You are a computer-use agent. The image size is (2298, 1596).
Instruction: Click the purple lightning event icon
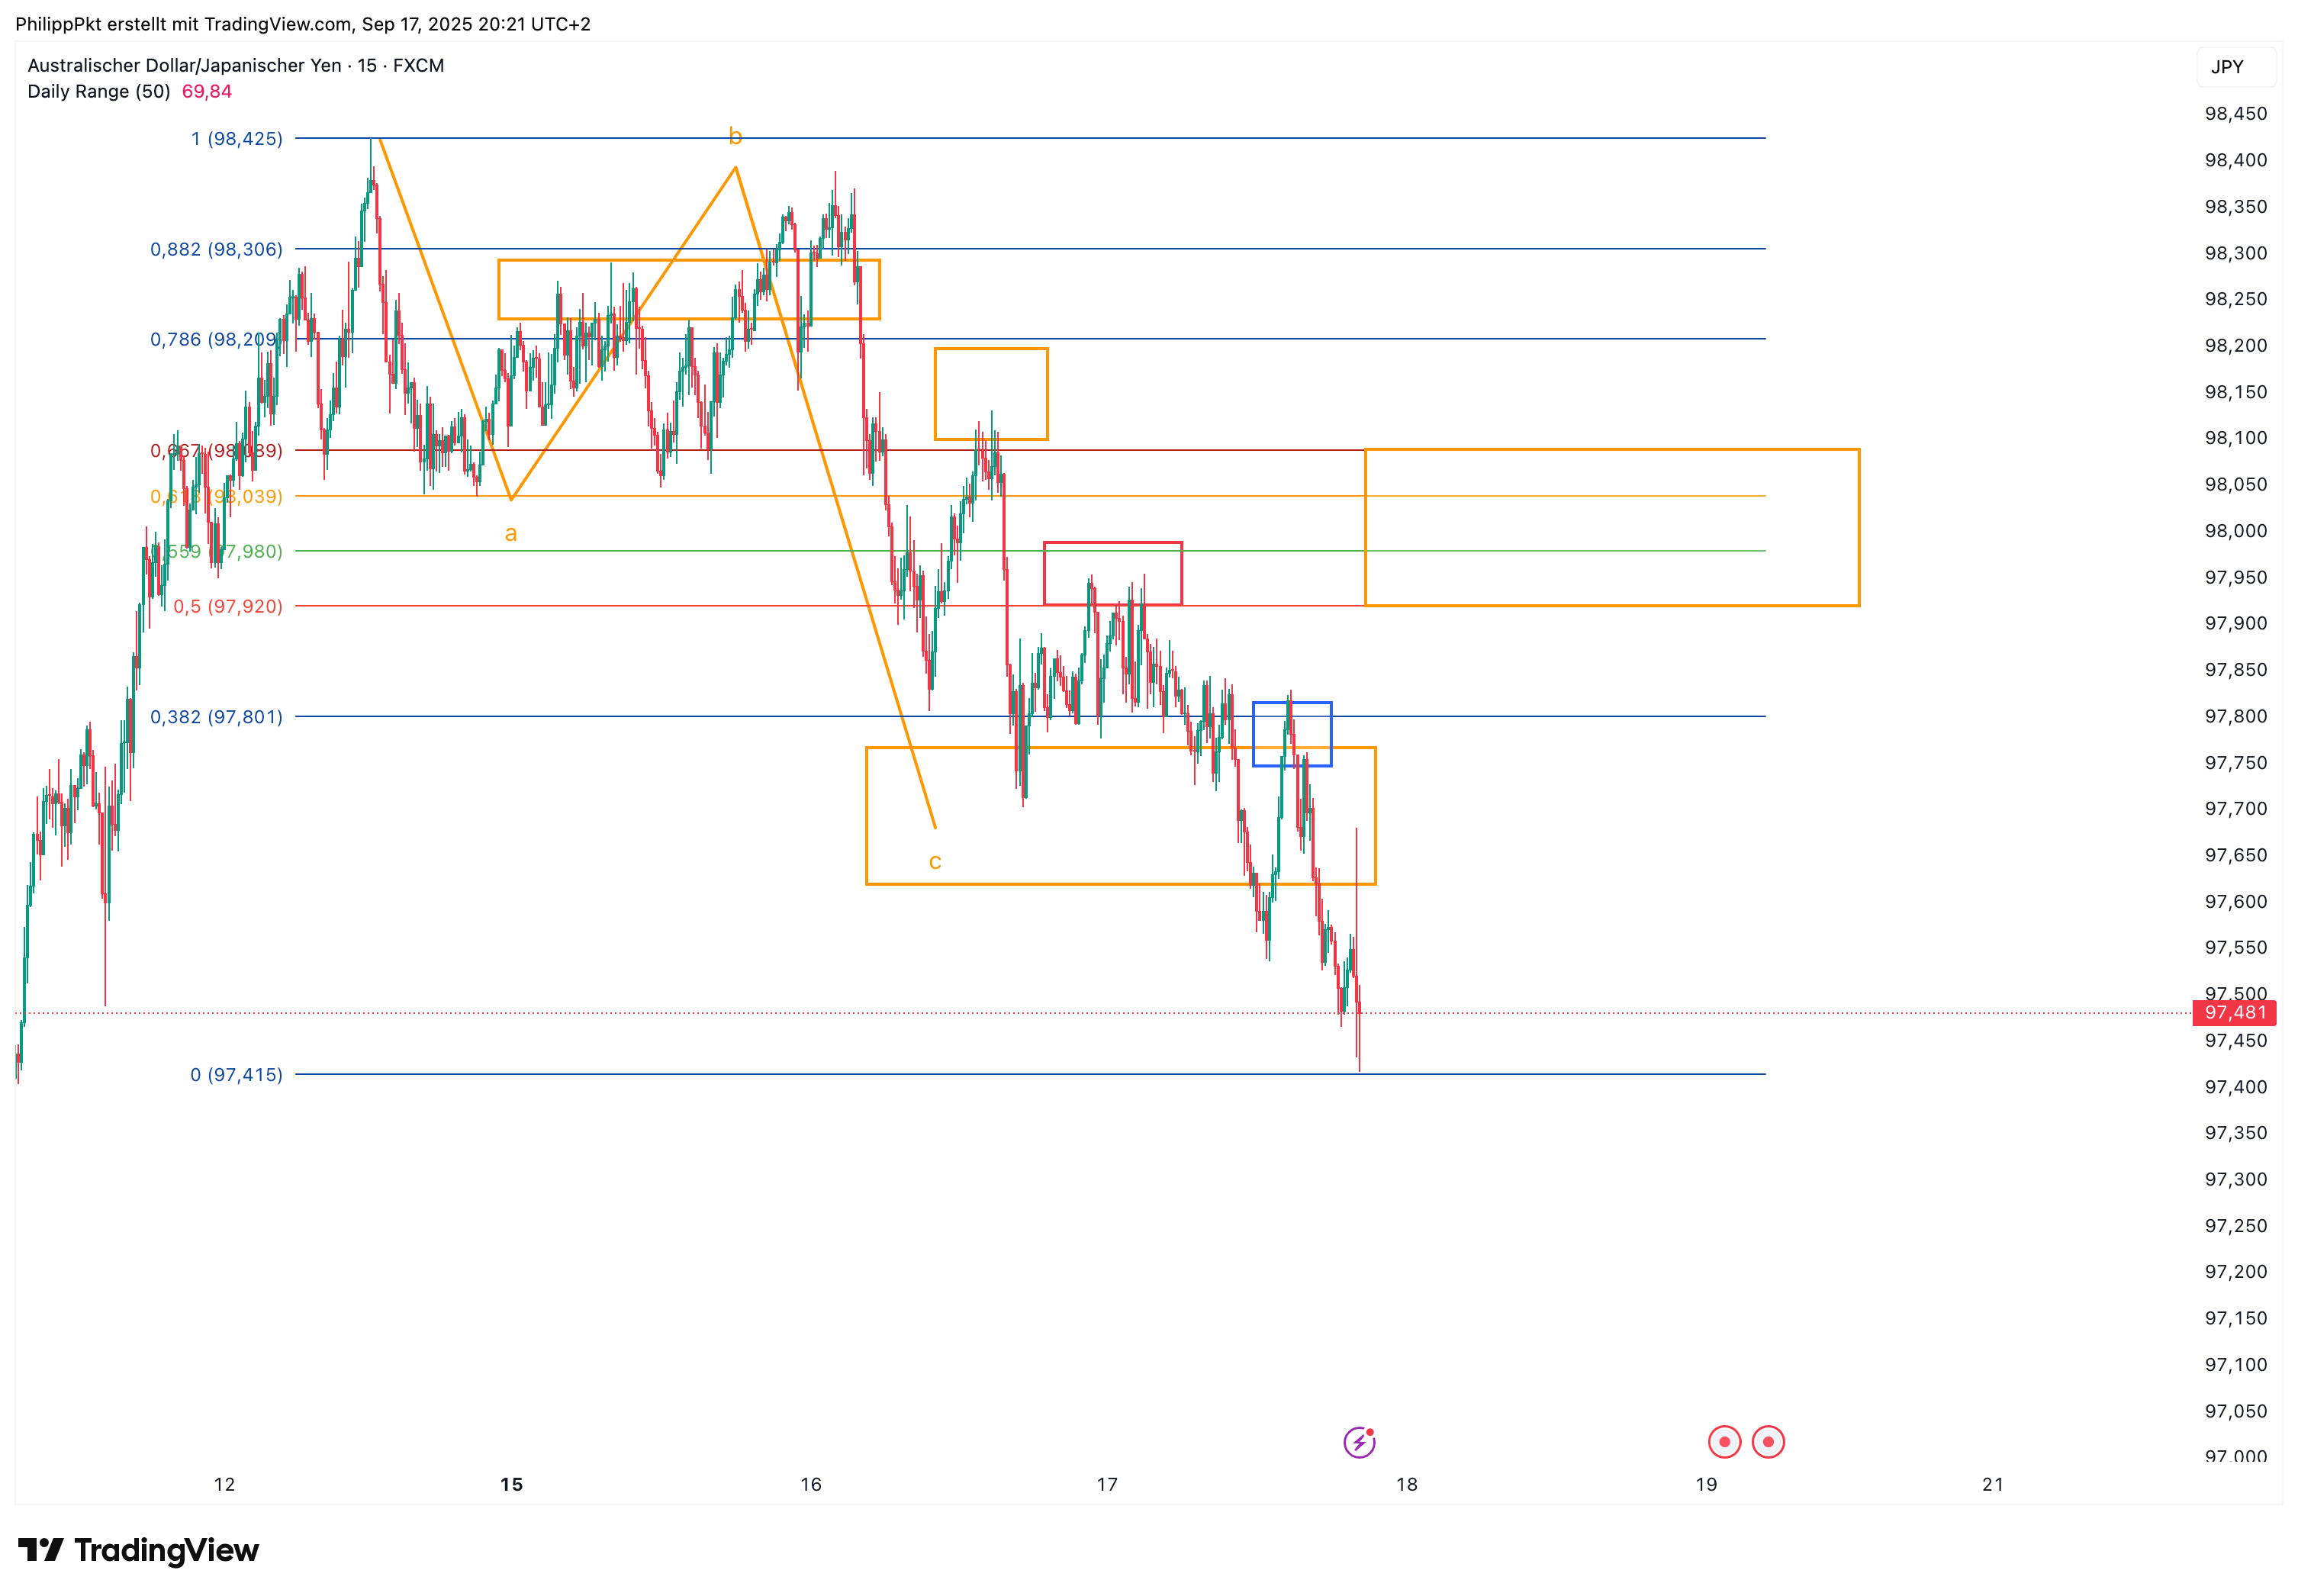(x=1359, y=1442)
